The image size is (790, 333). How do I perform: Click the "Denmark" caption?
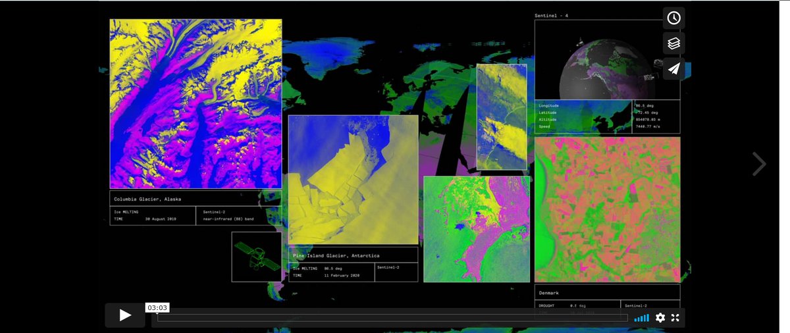(548, 293)
